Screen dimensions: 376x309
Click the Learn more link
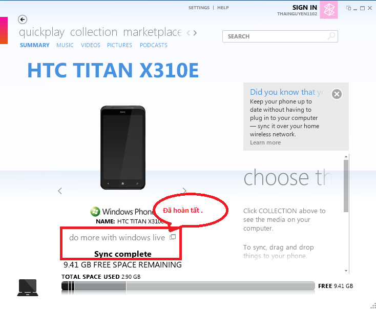265,142
